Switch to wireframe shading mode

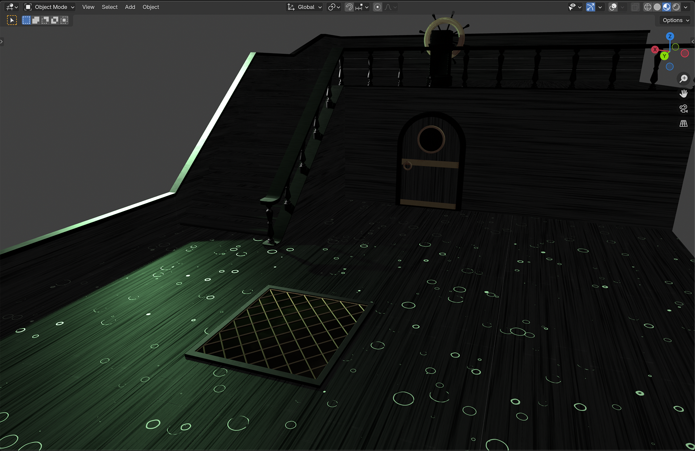coord(648,7)
